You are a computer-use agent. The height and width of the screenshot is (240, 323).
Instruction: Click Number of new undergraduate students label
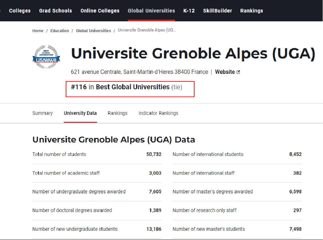coord(75,229)
